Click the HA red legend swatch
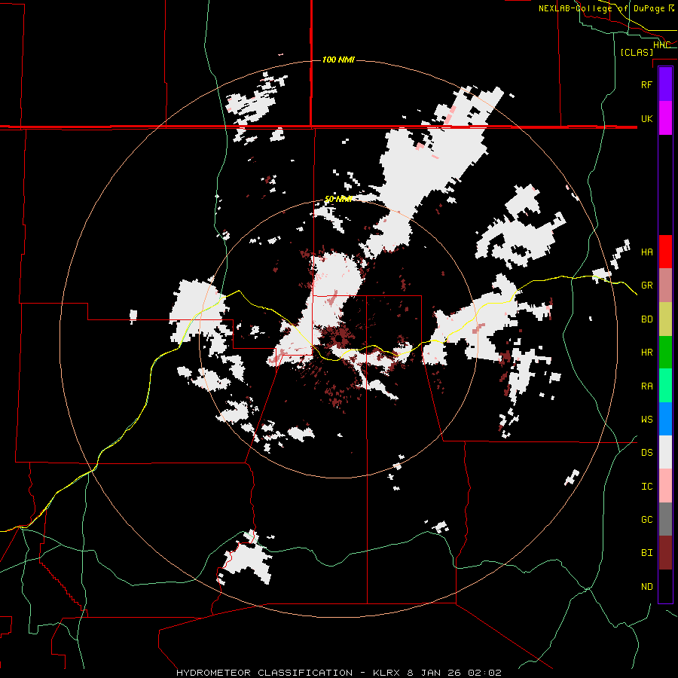This screenshot has height=678, width=678. (x=665, y=252)
